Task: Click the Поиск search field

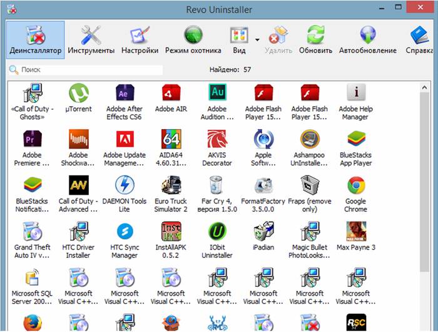Action: point(88,70)
